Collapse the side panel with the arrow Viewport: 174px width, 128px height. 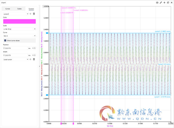(39, 66)
